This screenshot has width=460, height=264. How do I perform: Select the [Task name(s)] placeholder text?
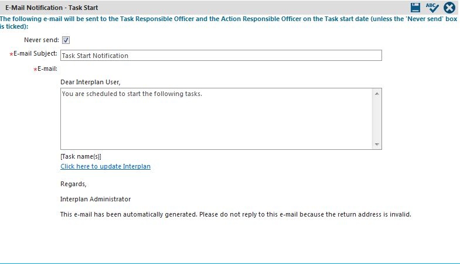click(x=81, y=156)
